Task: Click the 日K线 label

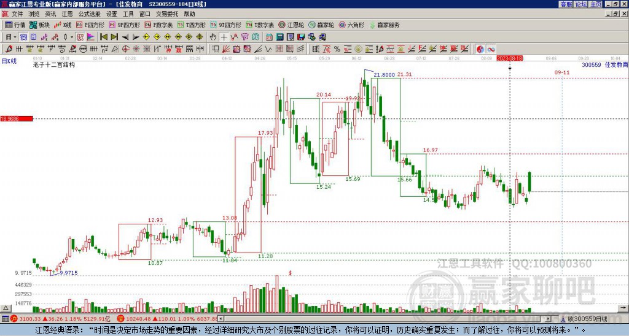Action: pos(9,61)
